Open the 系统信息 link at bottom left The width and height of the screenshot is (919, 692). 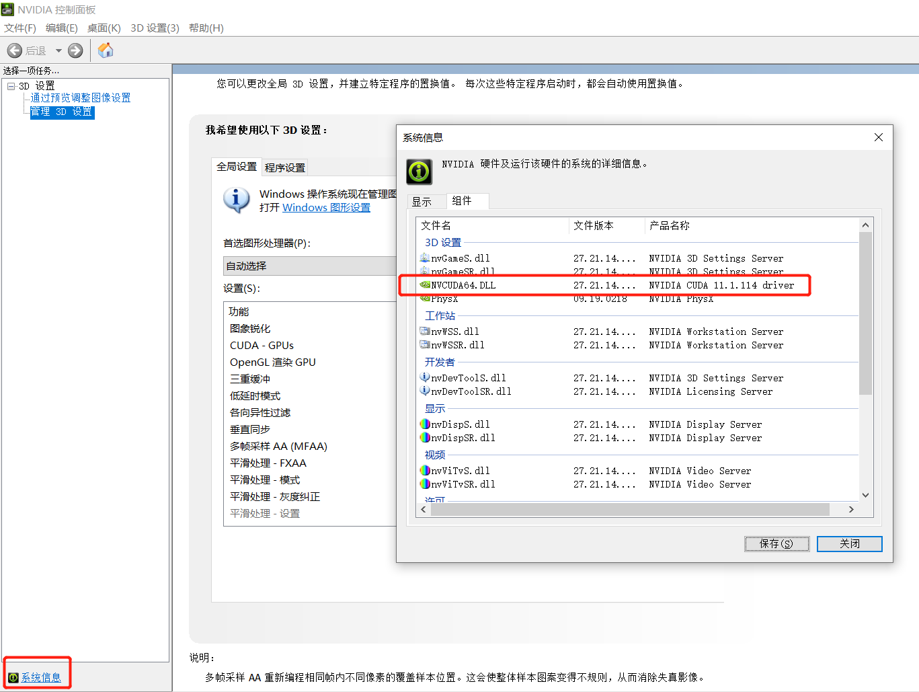click(41, 677)
